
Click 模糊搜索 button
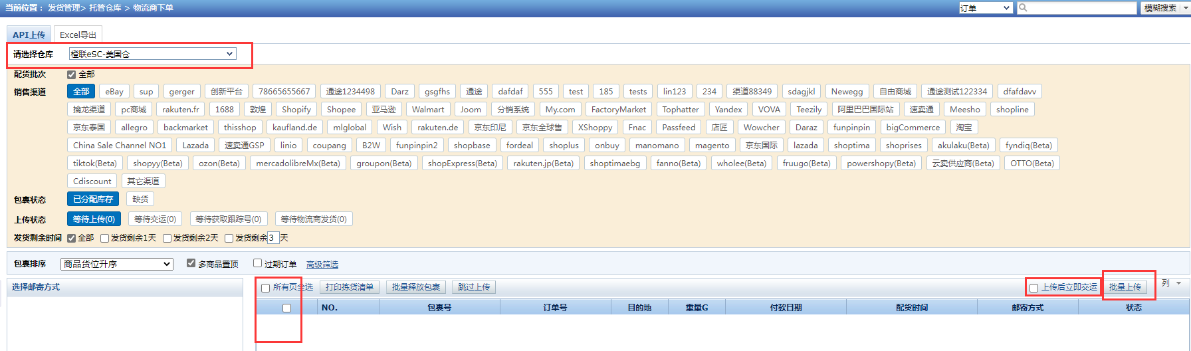(x=1160, y=8)
